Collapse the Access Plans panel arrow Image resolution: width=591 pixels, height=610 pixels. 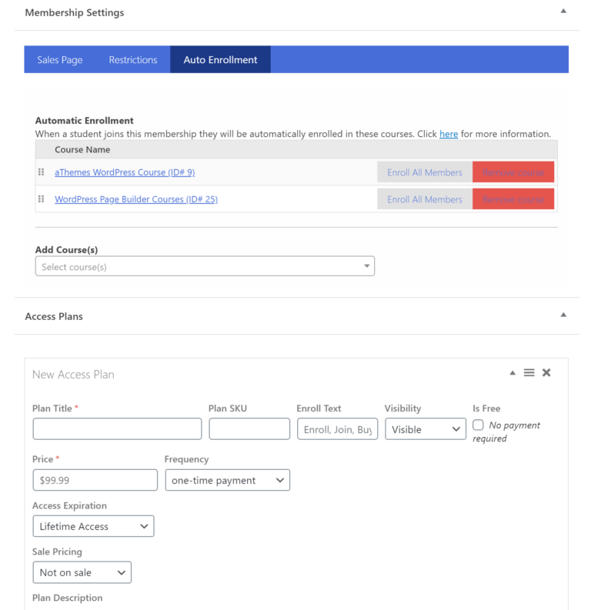tap(563, 315)
